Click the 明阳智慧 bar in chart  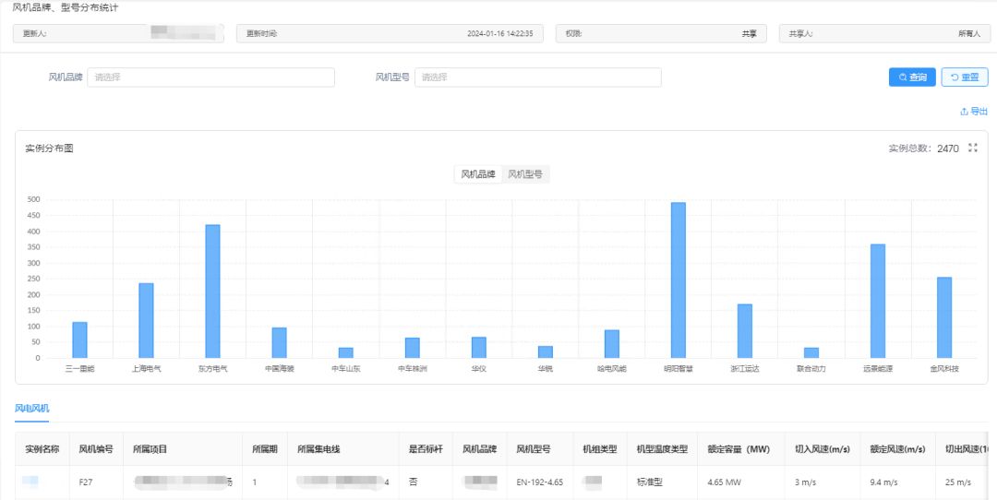coord(679,280)
